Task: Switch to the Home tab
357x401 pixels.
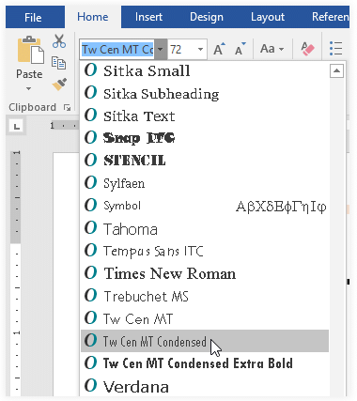Action: pyautogui.click(x=93, y=17)
